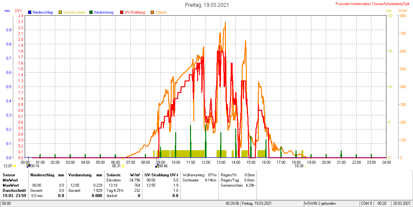Click the yellow min axis unit label

pos(389,11)
